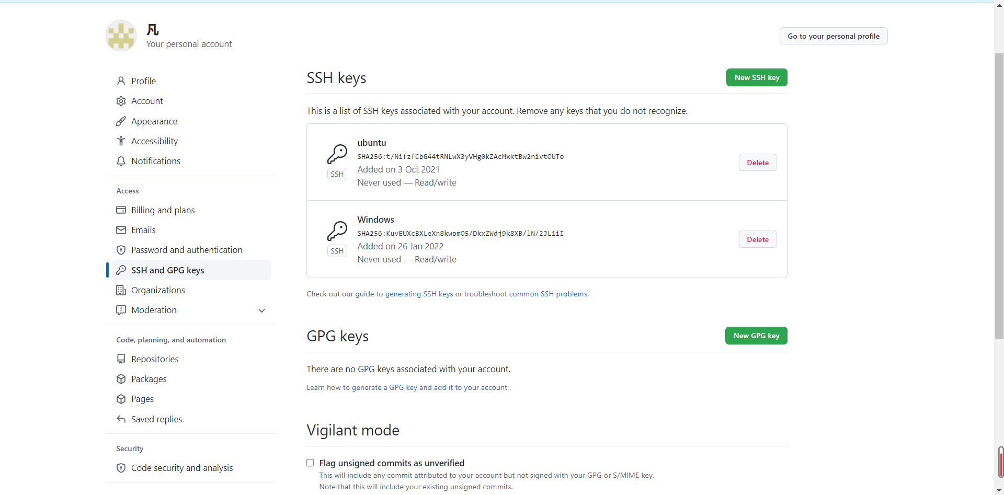The image size is (1004, 495).
Task: Select SSH and GPG keys menu item
Action: (x=191, y=270)
